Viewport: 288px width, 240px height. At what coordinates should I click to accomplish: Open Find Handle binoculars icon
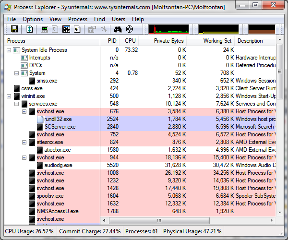118,29
